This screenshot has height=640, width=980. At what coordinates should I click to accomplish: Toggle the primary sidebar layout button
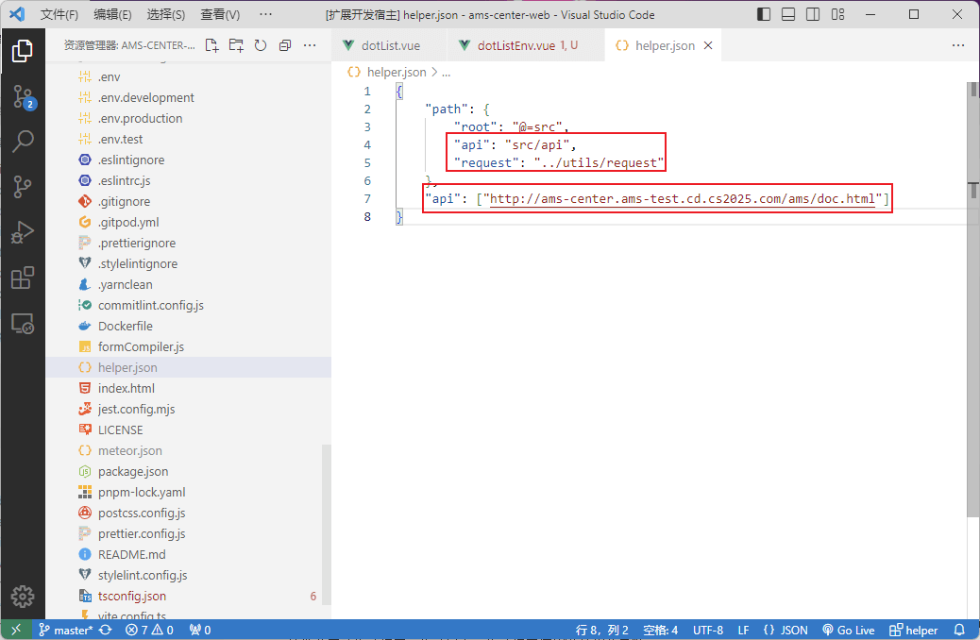[x=764, y=15]
